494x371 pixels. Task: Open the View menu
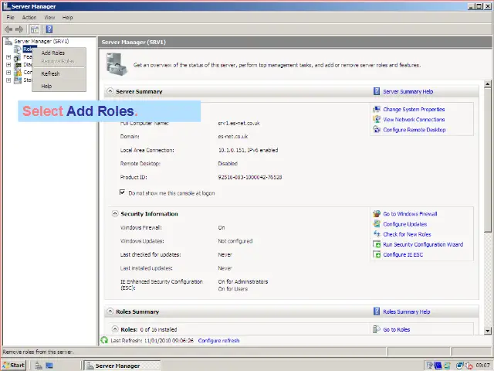(49, 17)
